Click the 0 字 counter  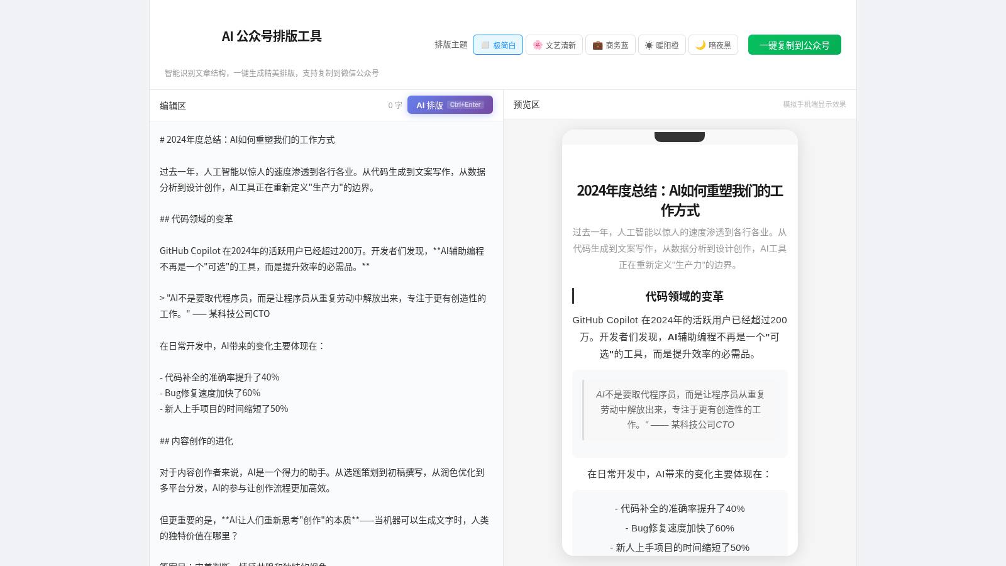pyautogui.click(x=395, y=105)
